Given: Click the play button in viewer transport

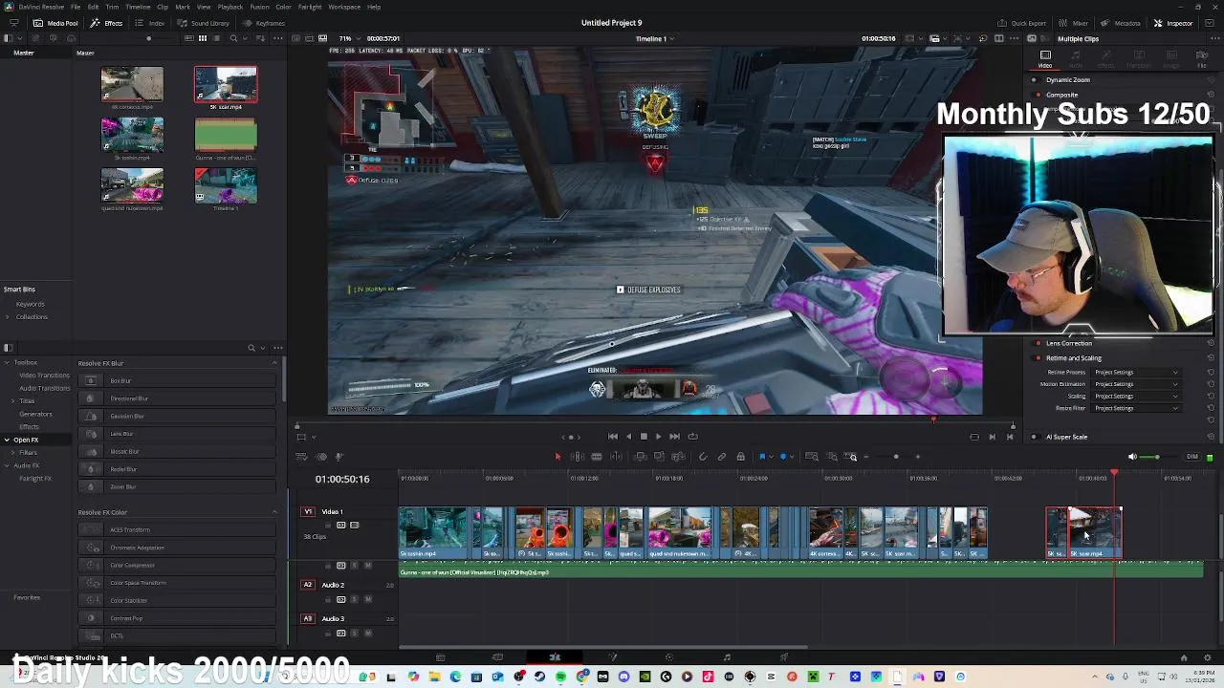Looking at the screenshot, I should pyautogui.click(x=658, y=437).
